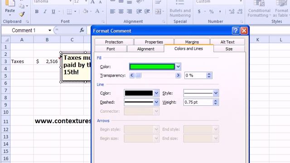Open the Fill Color dropdown in dialog

click(178, 67)
